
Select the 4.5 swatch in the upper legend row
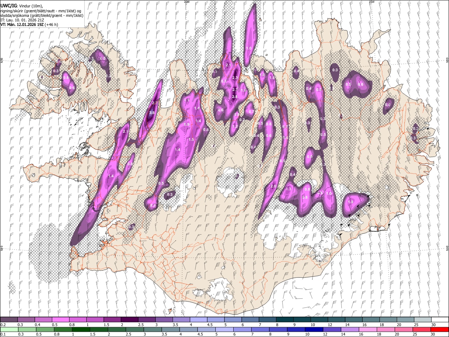click(215, 320)
